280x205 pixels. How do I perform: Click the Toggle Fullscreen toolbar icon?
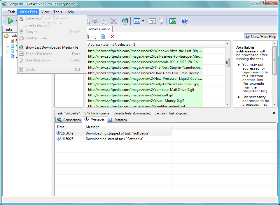click(x=152, y=21)
